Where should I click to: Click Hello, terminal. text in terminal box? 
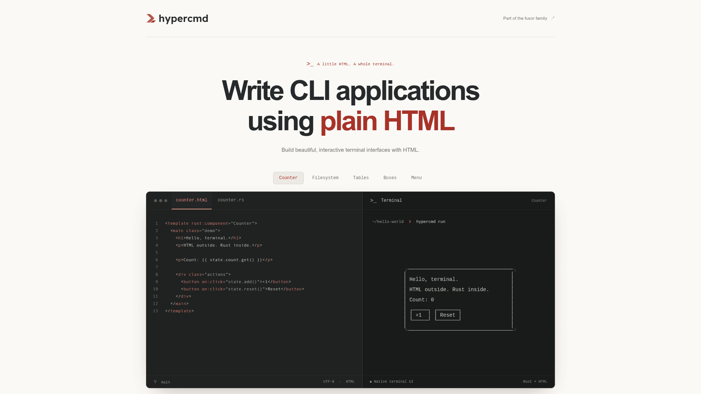[434, 279]
